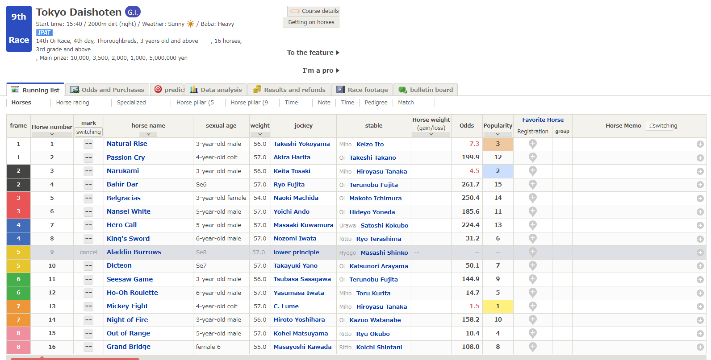
Task: Click the IPAT badge under the race title
Action: point(44,33)
